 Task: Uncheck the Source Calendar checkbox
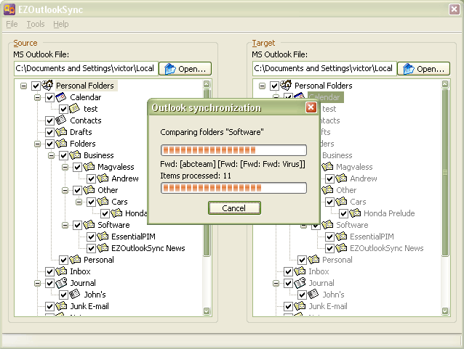49,97
